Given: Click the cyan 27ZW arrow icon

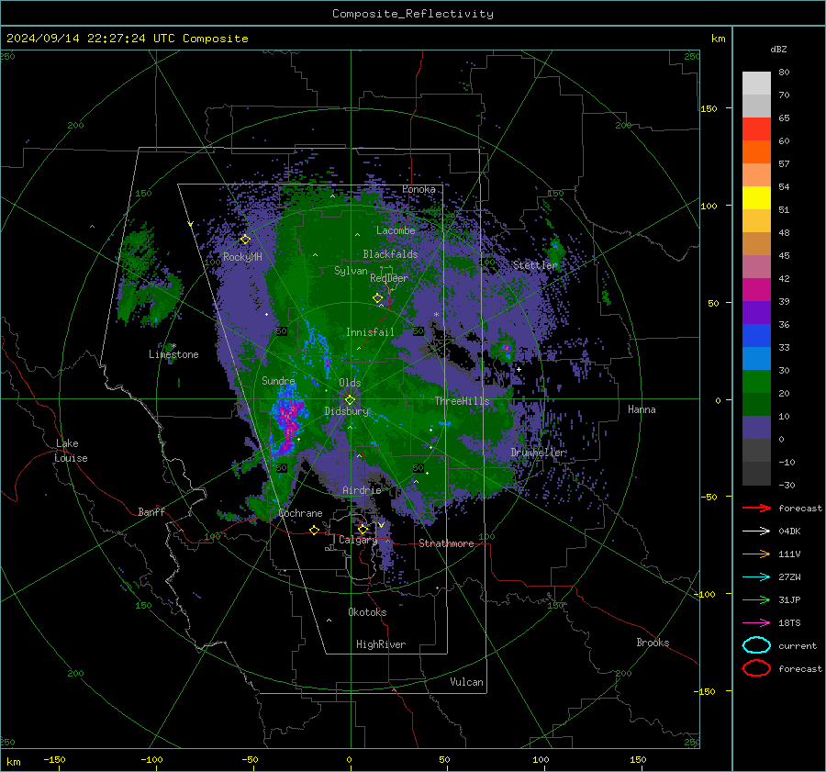Looking at the screenshot, I should coord(756,577).
